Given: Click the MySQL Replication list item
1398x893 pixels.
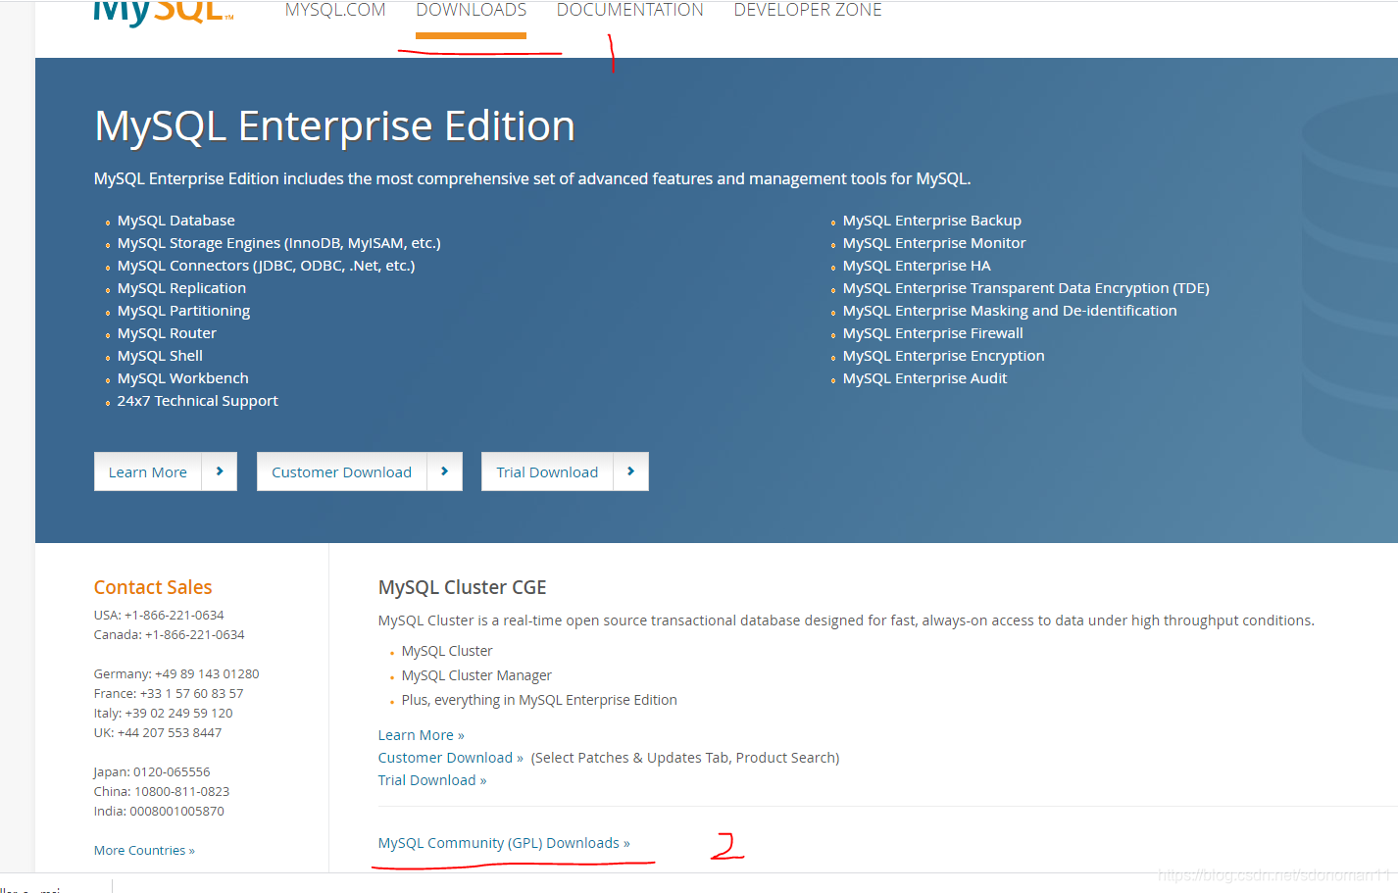Looking at the screenshot, I should click(182, 288).
